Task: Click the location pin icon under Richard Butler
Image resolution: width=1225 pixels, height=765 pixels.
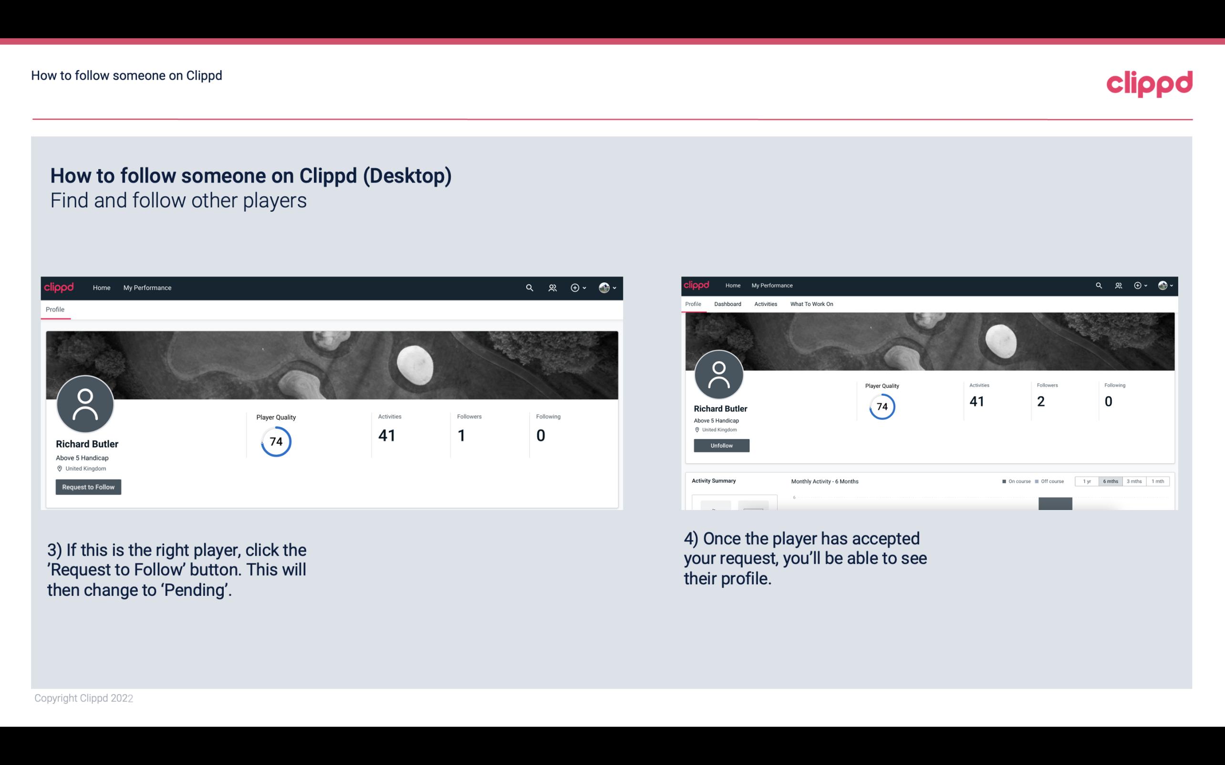Action: tap(60, 468)
